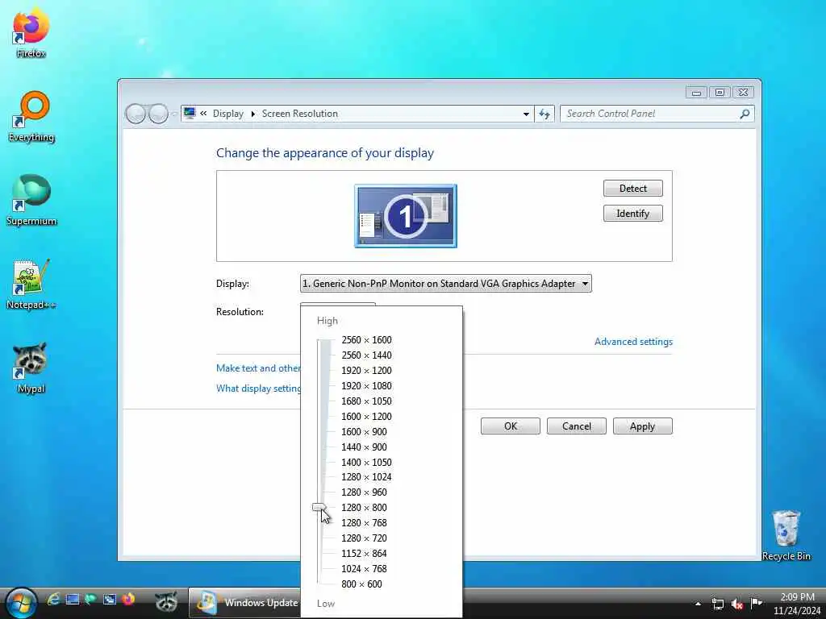
Task: Click the Detect button
Action: coord(632,189)
